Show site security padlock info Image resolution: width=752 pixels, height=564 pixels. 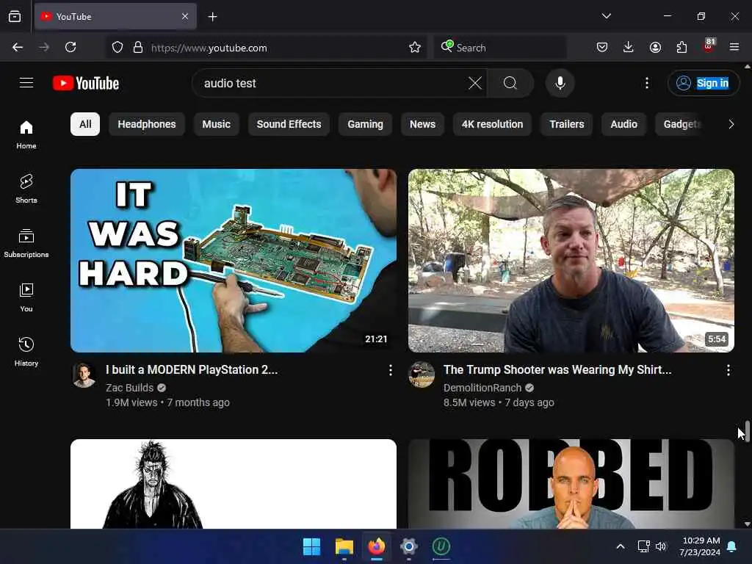[x=138, y=47]
